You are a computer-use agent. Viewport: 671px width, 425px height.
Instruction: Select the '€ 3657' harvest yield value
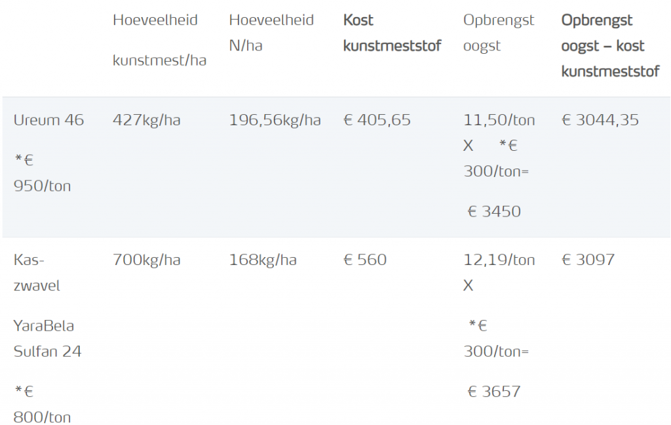[494, 392]
